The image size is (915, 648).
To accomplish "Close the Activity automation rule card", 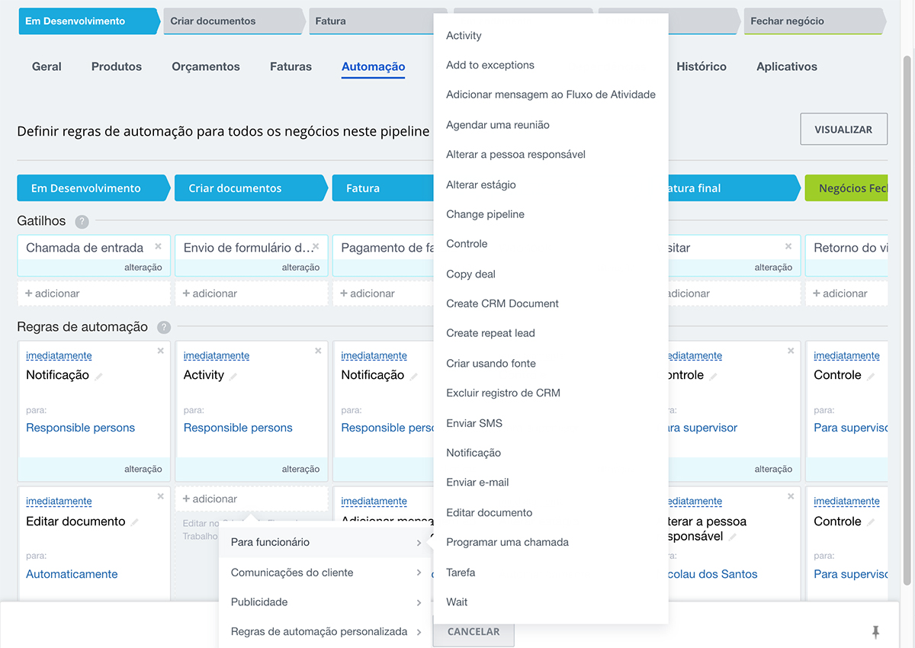I will coord(318,351).
